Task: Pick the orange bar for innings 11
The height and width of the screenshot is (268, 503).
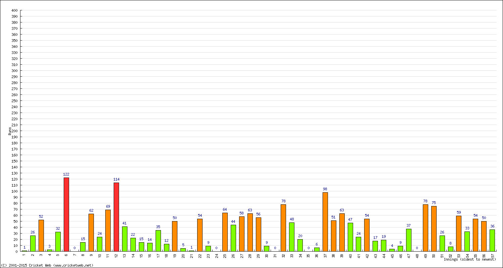Action: [108, 230]
